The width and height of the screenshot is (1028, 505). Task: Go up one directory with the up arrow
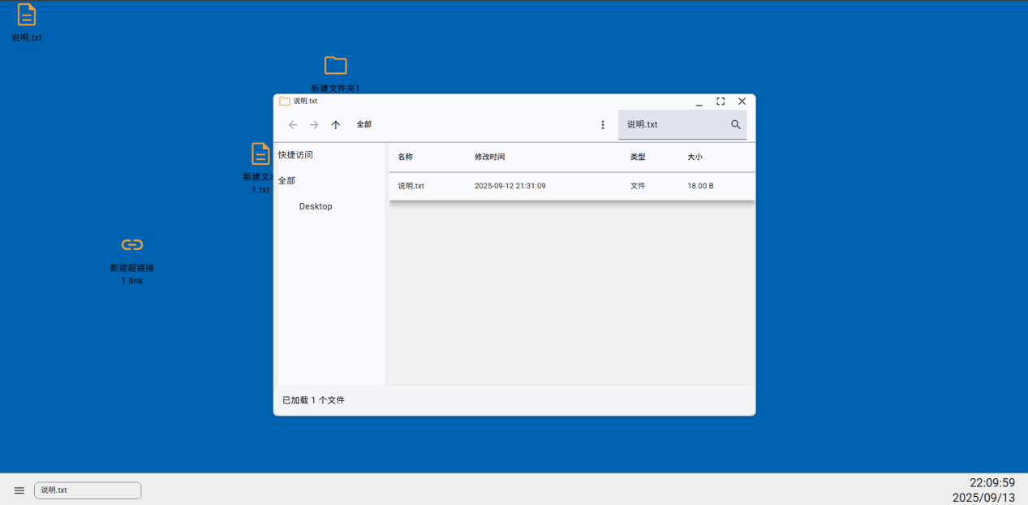(x=335, y=124)
